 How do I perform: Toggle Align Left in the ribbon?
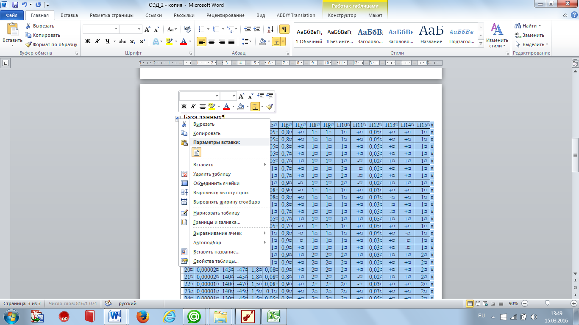201,41
